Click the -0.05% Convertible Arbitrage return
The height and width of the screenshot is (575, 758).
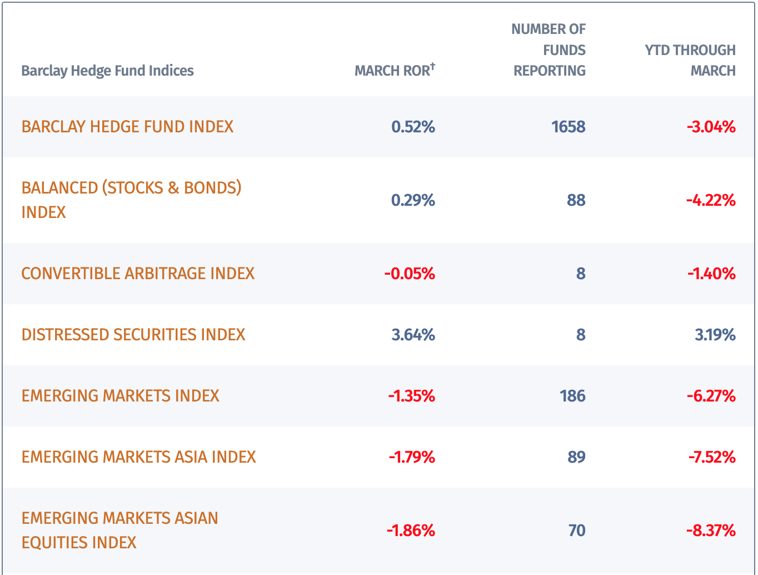pyautogui.click(x=410, y=274)
